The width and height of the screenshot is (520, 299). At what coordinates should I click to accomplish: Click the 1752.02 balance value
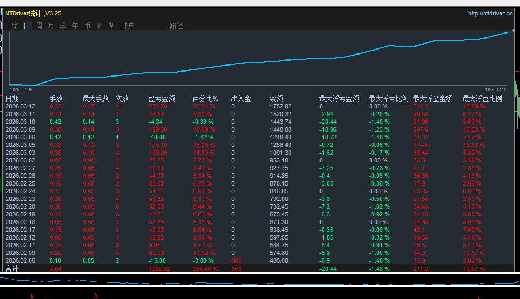click(280, 106)
